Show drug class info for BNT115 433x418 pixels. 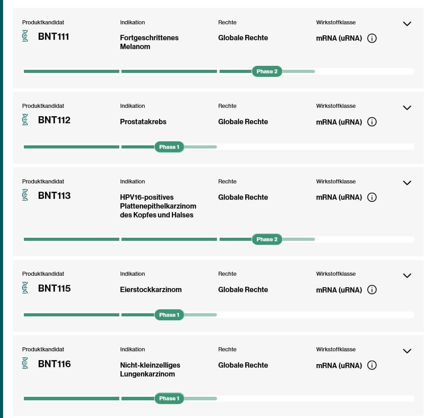(x=372, y=290)
